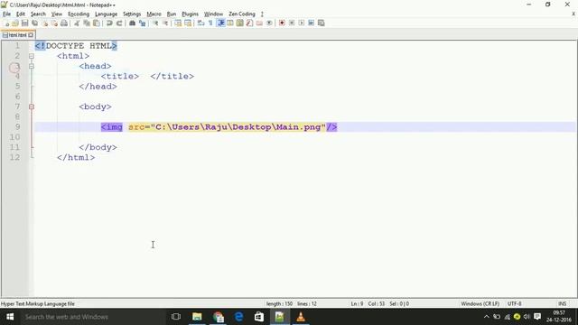
Task: Open the Macro menu
Action: [x=154, y=14]
